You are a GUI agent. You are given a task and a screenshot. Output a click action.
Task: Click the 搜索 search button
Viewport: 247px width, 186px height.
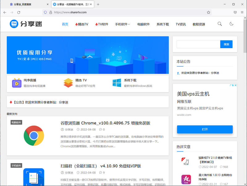[x=226, y=44]
